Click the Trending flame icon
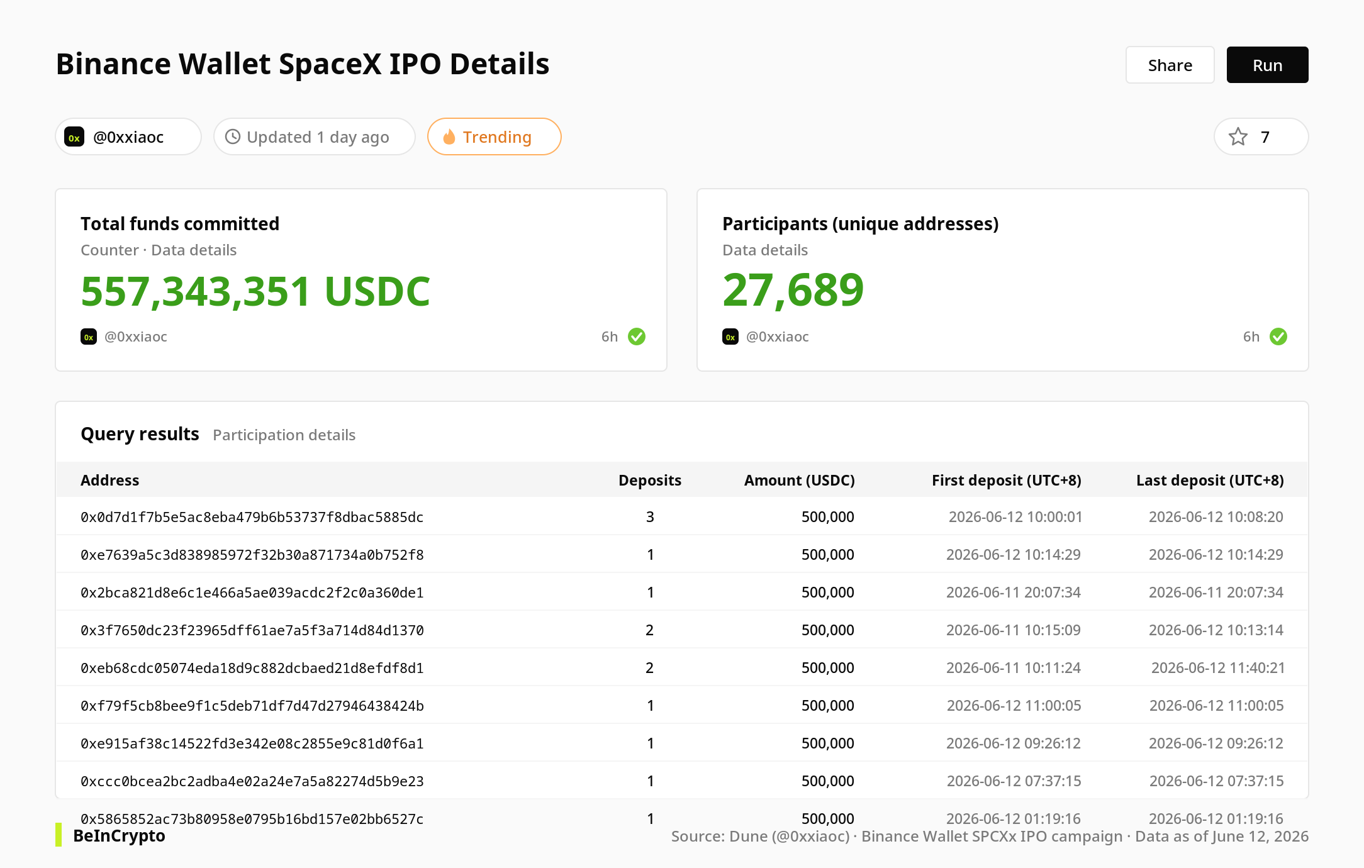The image size is (1364, 868). click(x=449, y=136)
